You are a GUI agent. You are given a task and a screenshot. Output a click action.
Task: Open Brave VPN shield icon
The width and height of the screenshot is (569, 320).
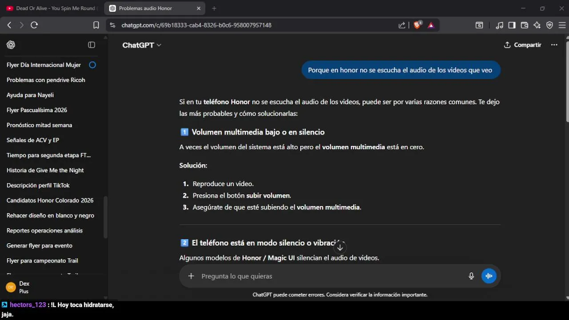coord(549,25)
